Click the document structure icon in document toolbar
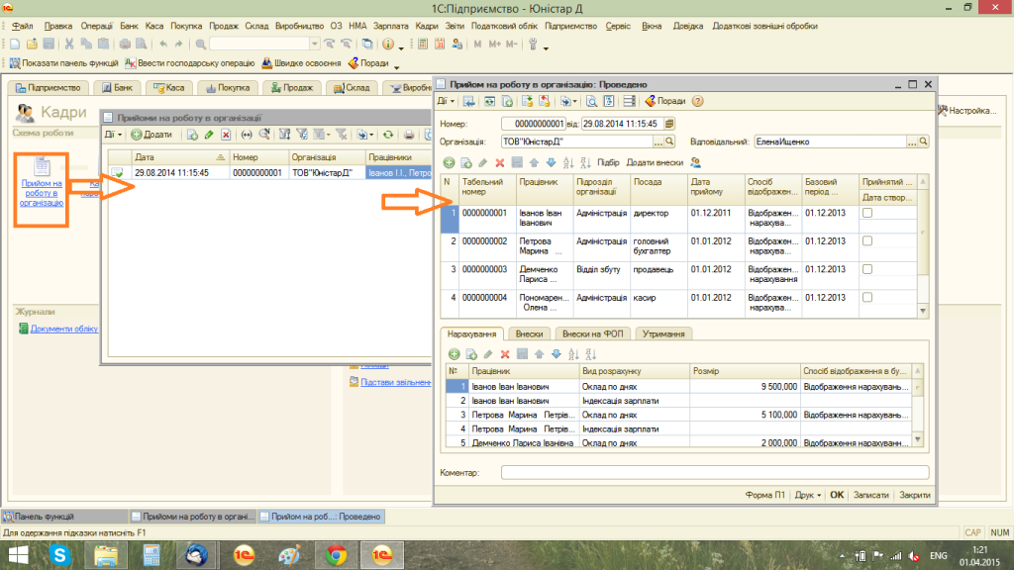Screen dimensions: 1014x570 click(609, 101)
